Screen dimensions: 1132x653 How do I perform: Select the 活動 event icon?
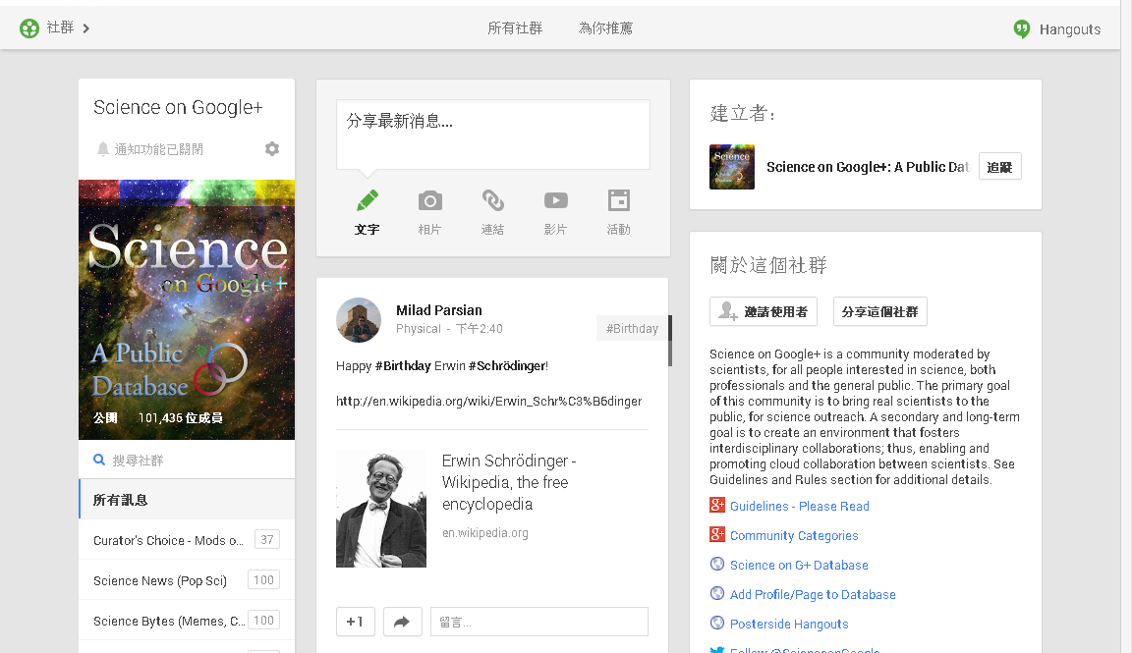click(619, 200)
